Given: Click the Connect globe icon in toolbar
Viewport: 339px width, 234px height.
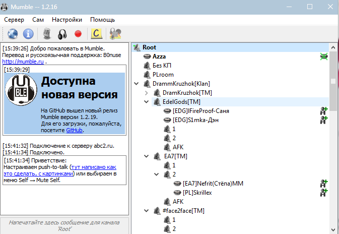Looking at the screenshot, I should [13, 34].
